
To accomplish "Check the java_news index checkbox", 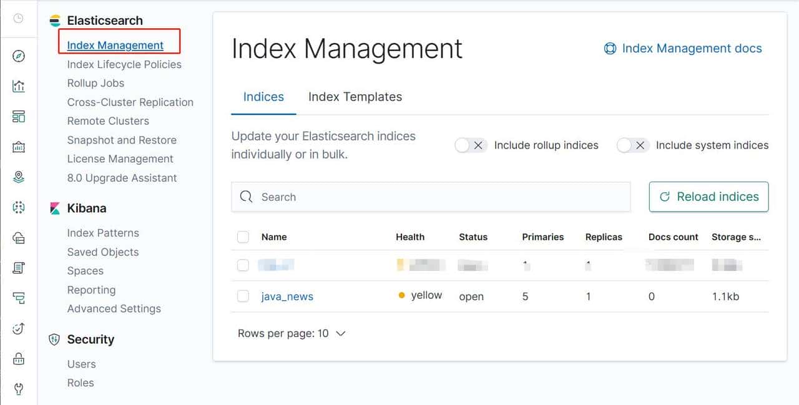I will click(243, 296).
